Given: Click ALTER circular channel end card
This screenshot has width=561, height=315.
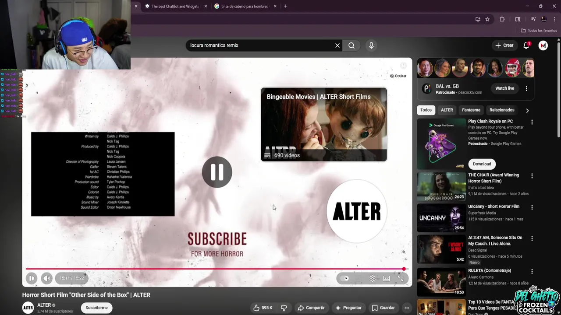Looking at the screenshot, I should (x=356, y=211).
